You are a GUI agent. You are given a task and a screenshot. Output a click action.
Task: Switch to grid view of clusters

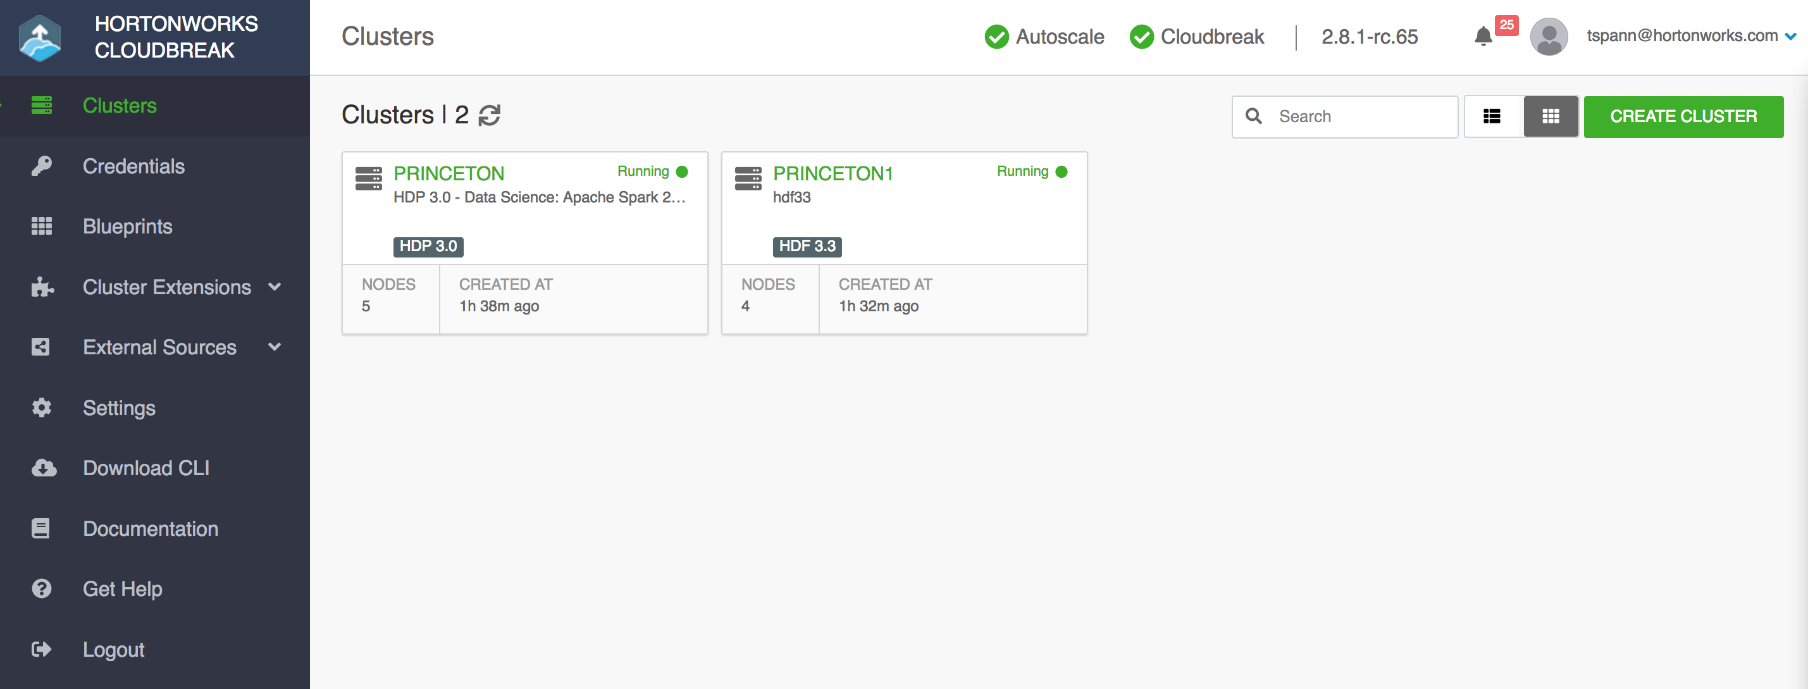tap(1551, 116)
